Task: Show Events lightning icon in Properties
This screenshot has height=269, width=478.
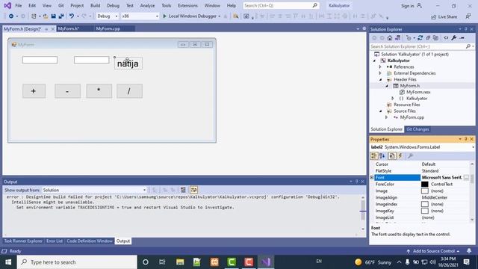Action: pos(400,156)
